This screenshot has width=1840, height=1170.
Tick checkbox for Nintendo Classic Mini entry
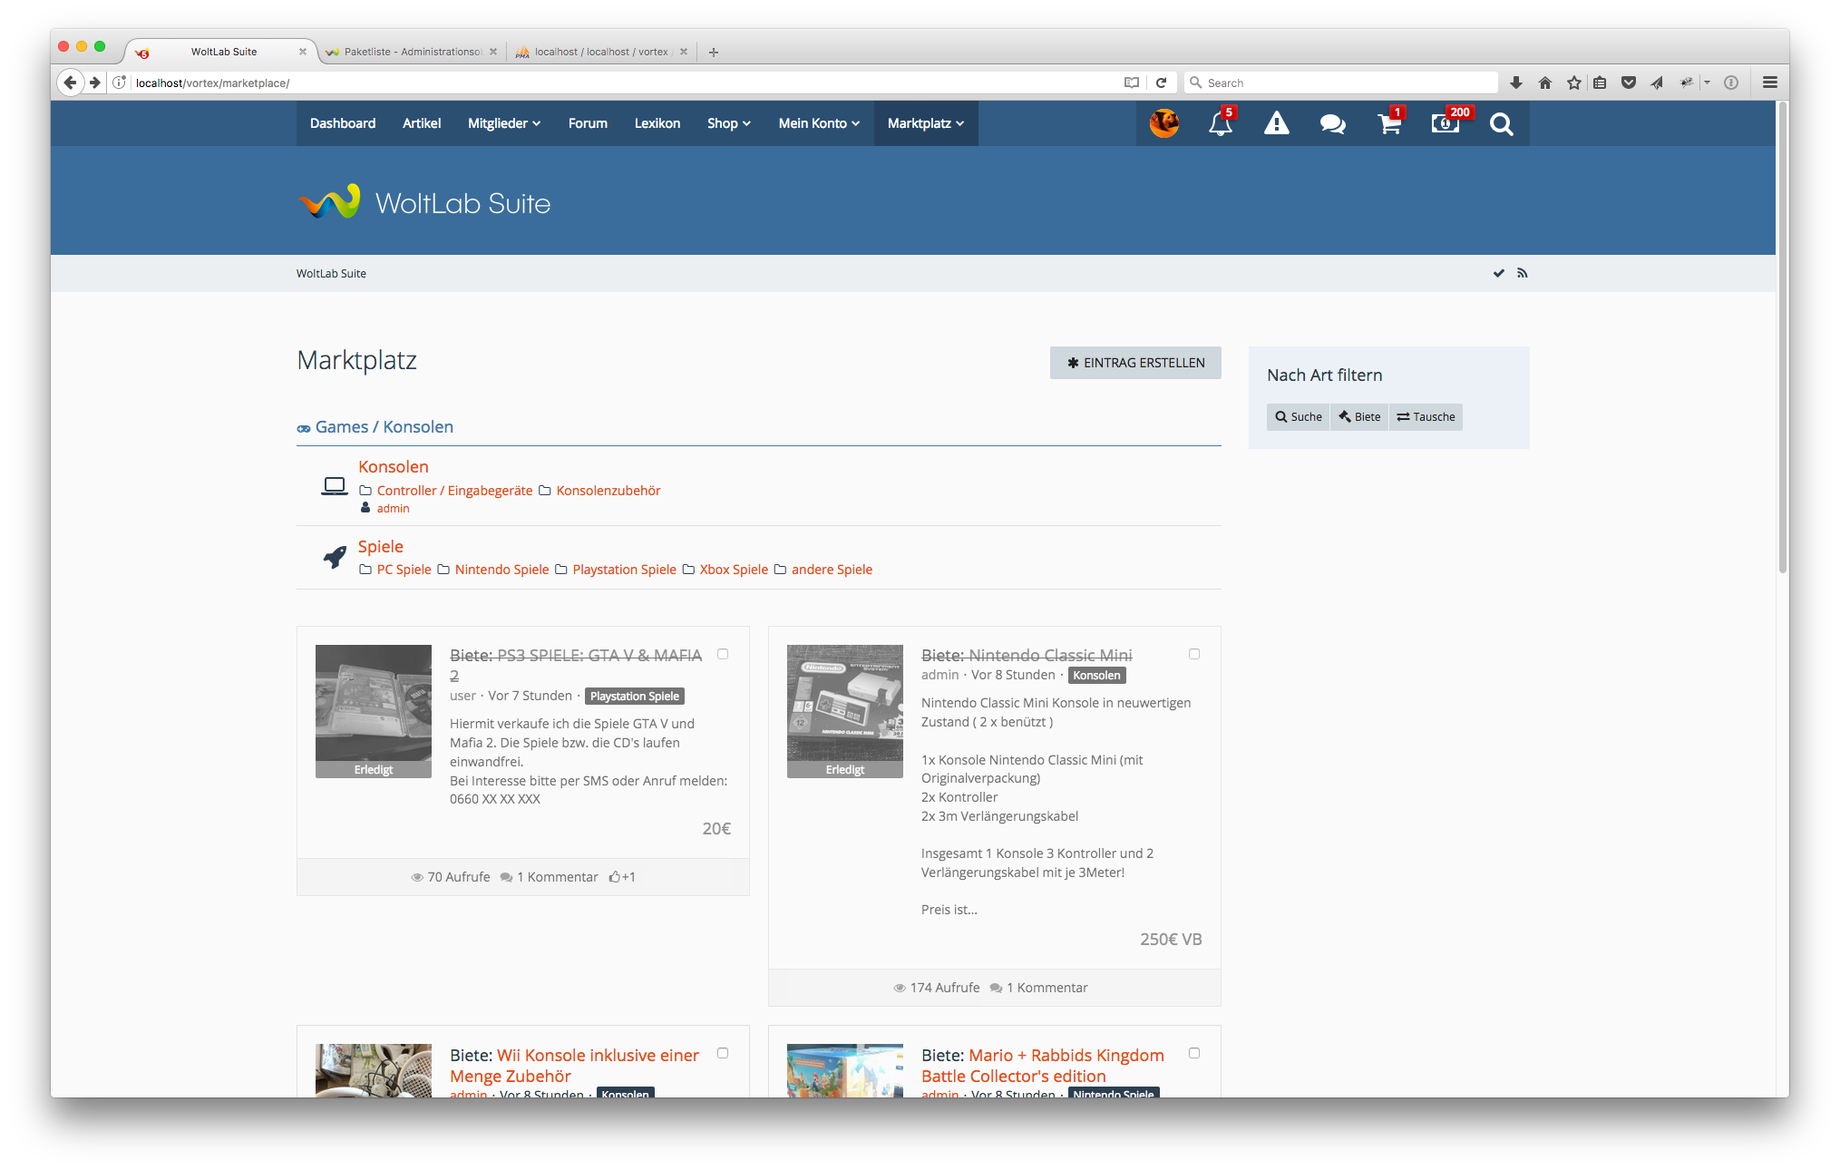tap(1194, 654)
